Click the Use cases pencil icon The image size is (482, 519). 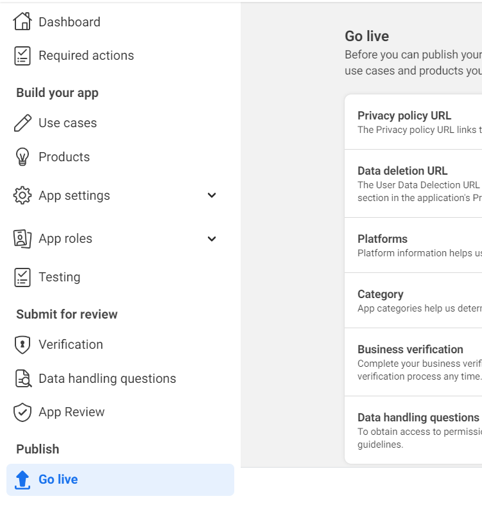[22, 122]
